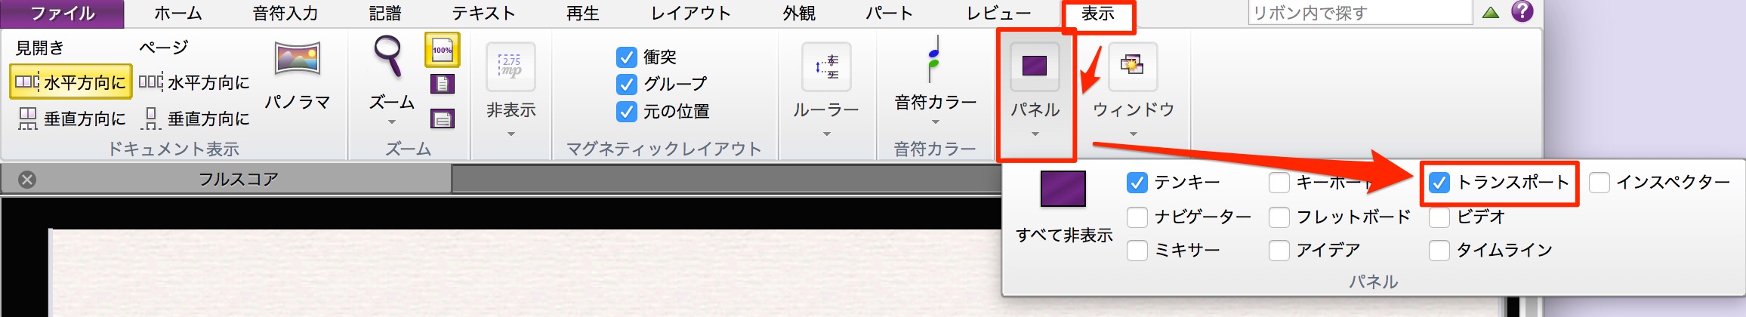Expand the ウィンドウ dropdown arrow
This screenshot has height=317, width=1746.
[x=1133, y=134]
